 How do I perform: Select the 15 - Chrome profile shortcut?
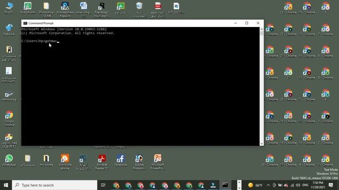307,30
